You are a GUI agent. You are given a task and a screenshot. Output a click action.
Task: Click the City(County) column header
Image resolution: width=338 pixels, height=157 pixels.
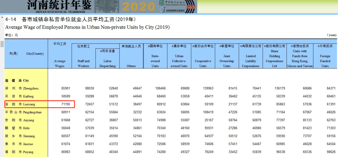click(x=35, y=53)
